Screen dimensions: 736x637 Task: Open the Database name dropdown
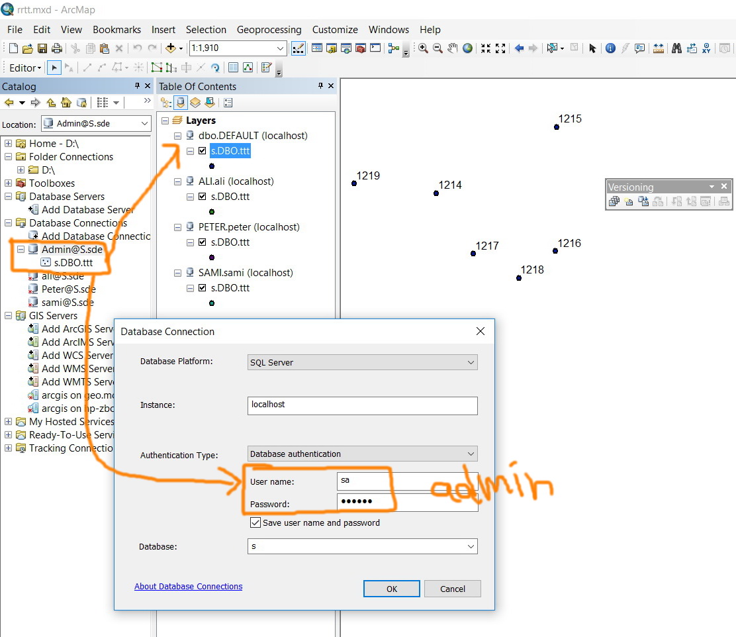pyautogui.click(x=471, y=546)
